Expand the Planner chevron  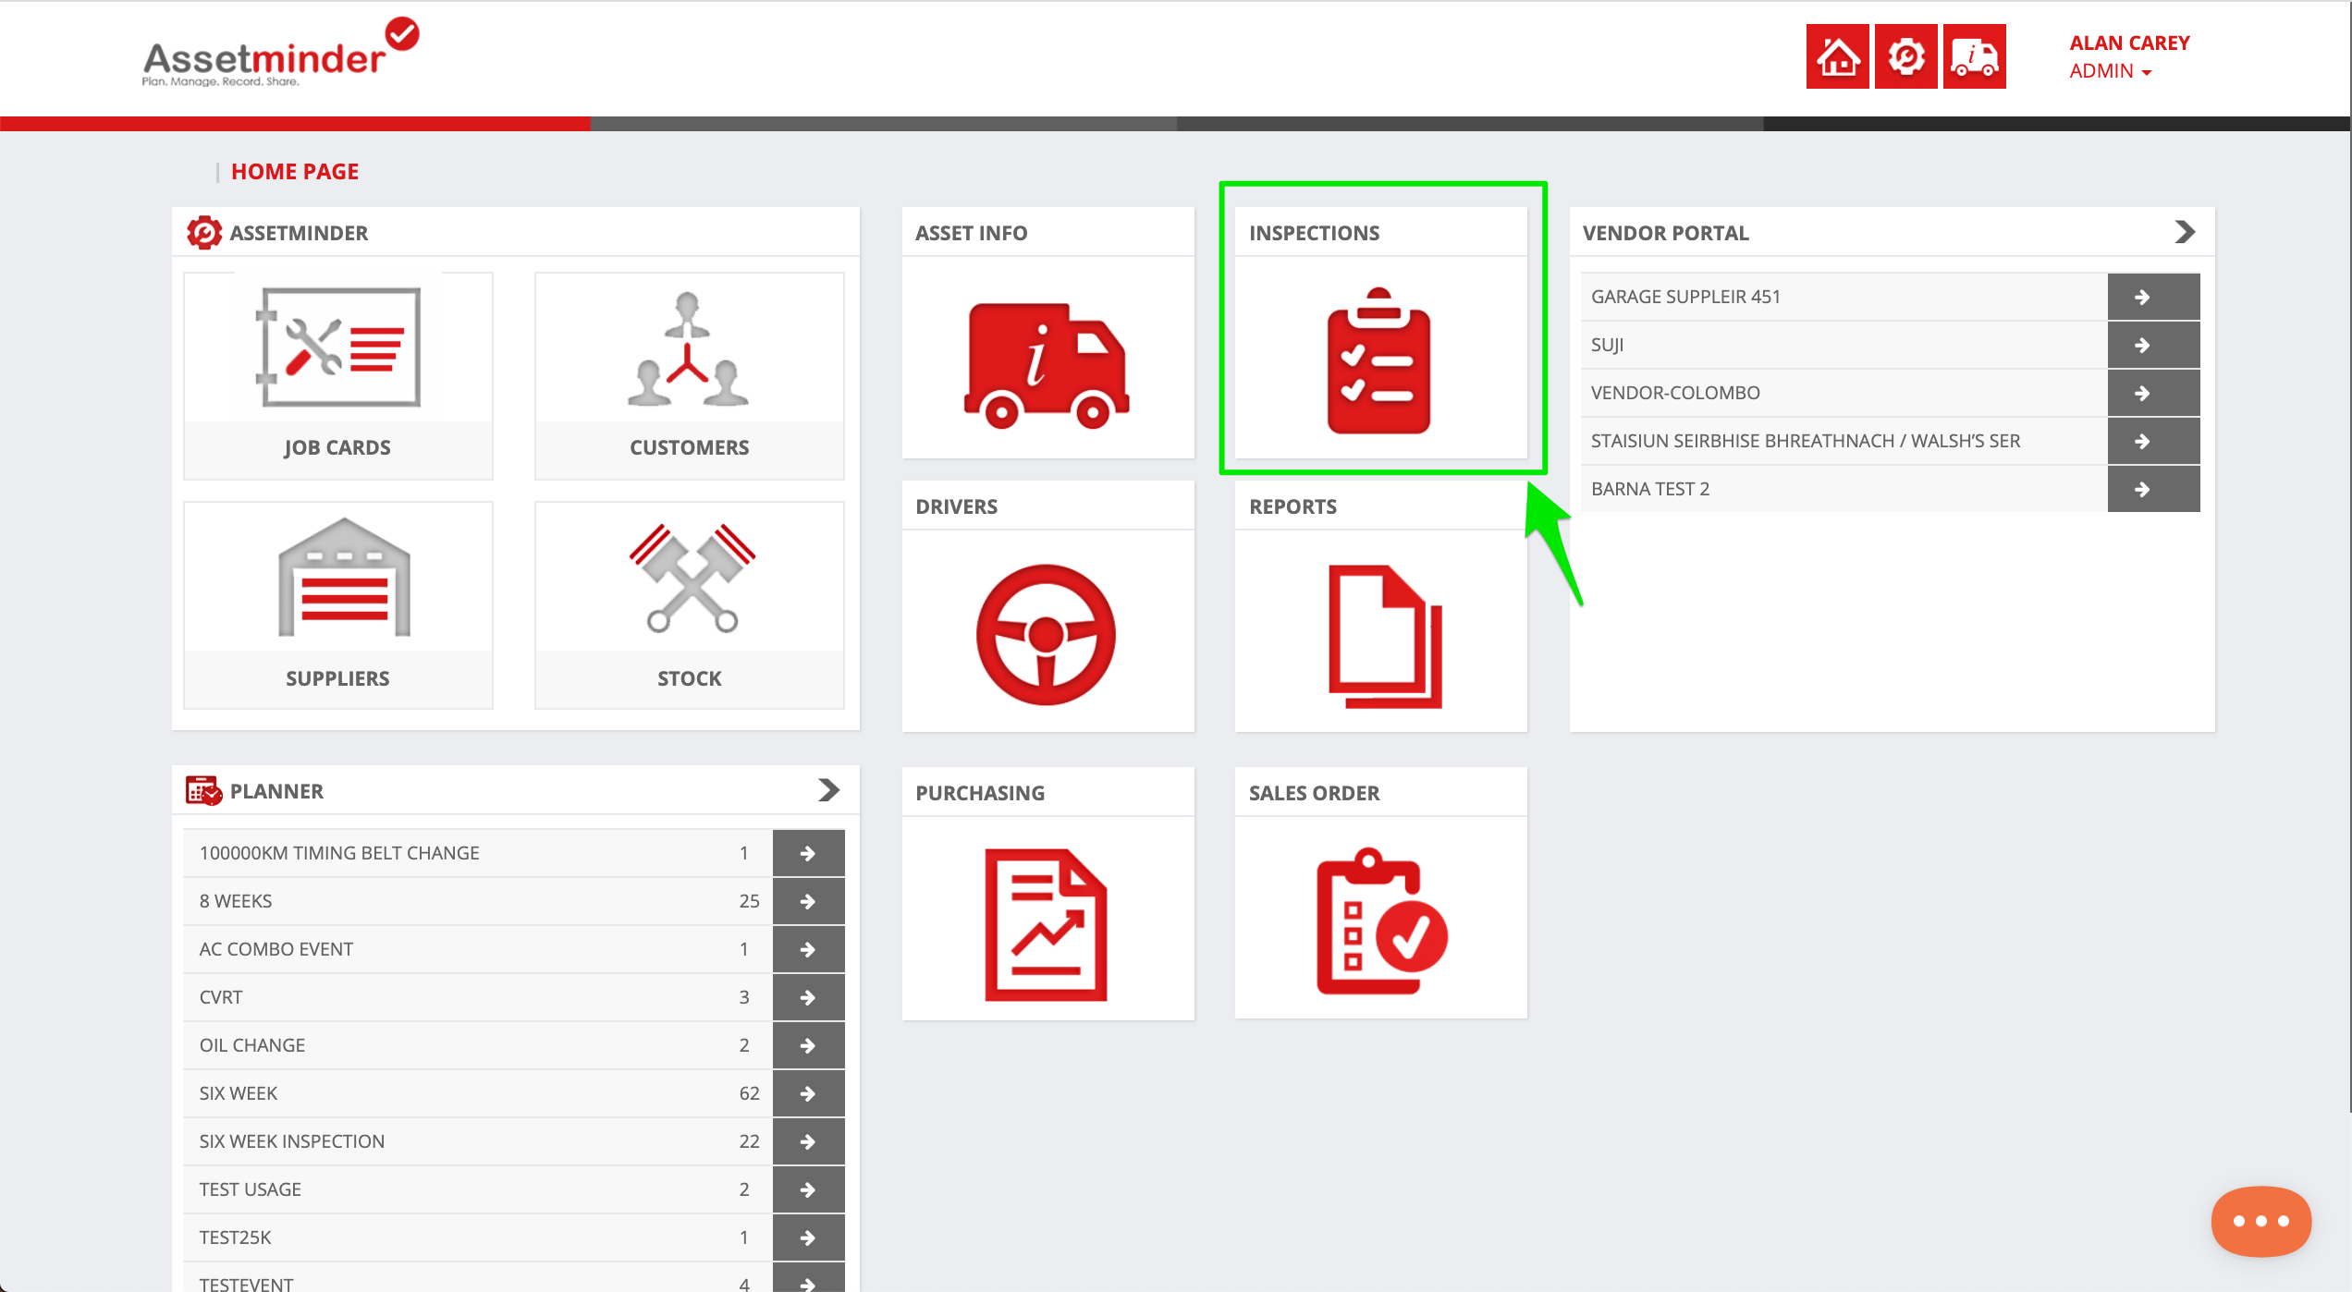[828, 790]
